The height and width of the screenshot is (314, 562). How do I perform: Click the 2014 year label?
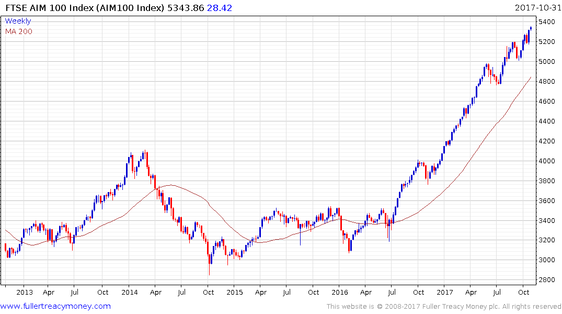129,292
